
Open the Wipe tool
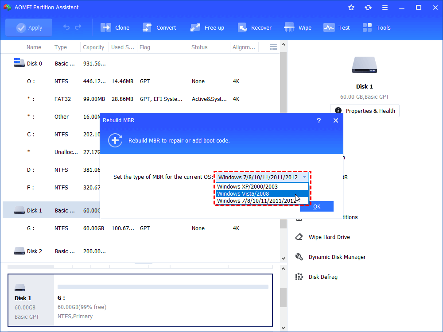[290, 27]
